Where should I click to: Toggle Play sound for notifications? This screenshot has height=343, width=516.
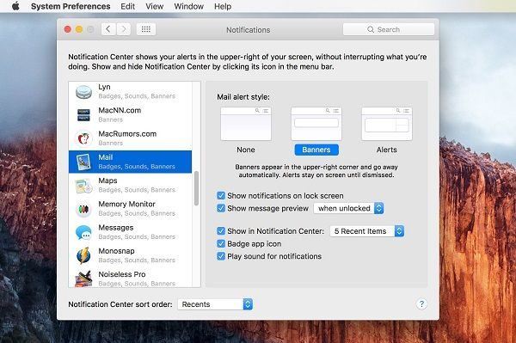221,256
